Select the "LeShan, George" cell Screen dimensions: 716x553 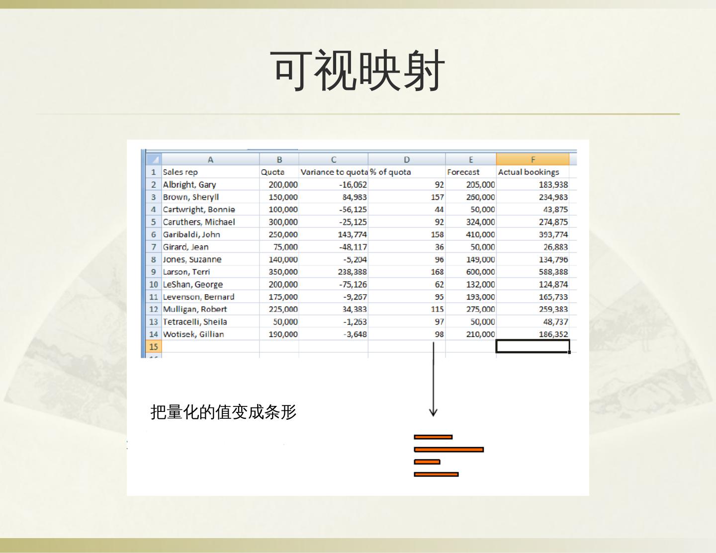(210, 284)
